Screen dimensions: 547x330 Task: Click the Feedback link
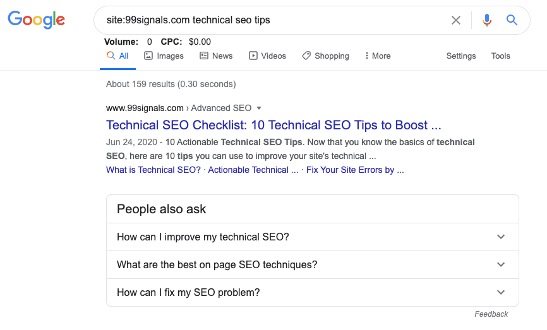pos(491,314)
